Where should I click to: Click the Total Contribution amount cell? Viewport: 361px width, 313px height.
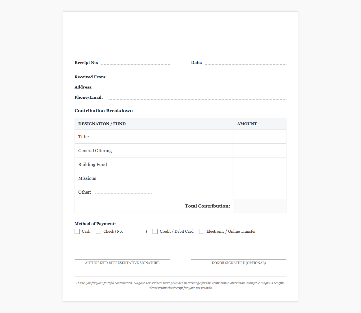(260, 206)
